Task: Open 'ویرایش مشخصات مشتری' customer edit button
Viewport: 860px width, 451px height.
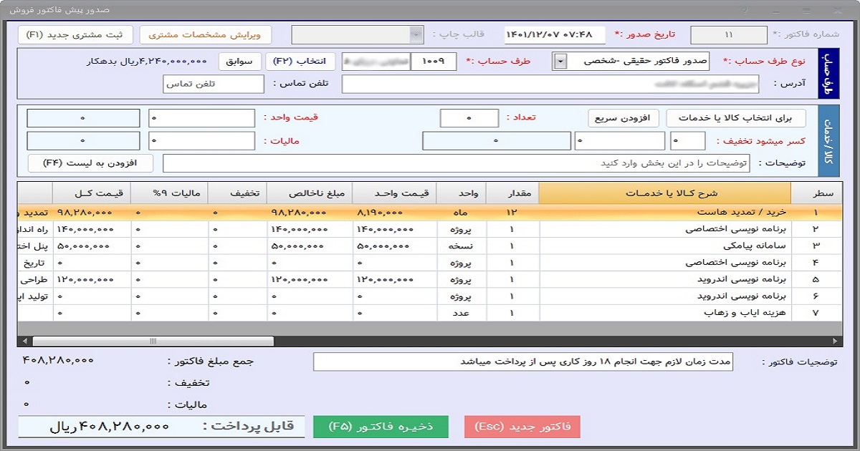Action: coord(204,34)
